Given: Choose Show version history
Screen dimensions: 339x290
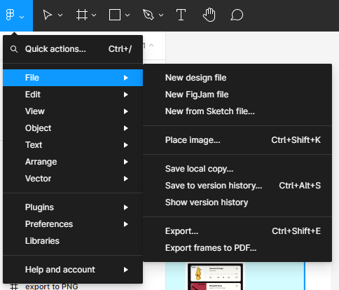Looking at the screenshot, I should pyautogui.click(x=237, y=202).
